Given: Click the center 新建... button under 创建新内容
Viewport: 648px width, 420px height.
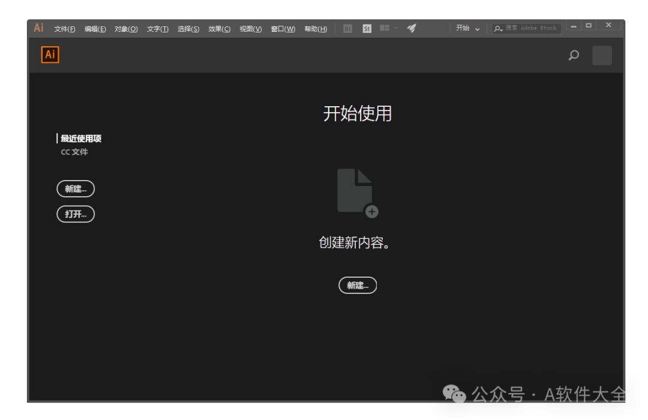Looking at the screenshot, I should pos(358,285).
